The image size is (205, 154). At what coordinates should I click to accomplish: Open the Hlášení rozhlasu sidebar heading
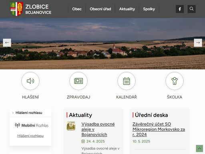(x=29, y=113)
